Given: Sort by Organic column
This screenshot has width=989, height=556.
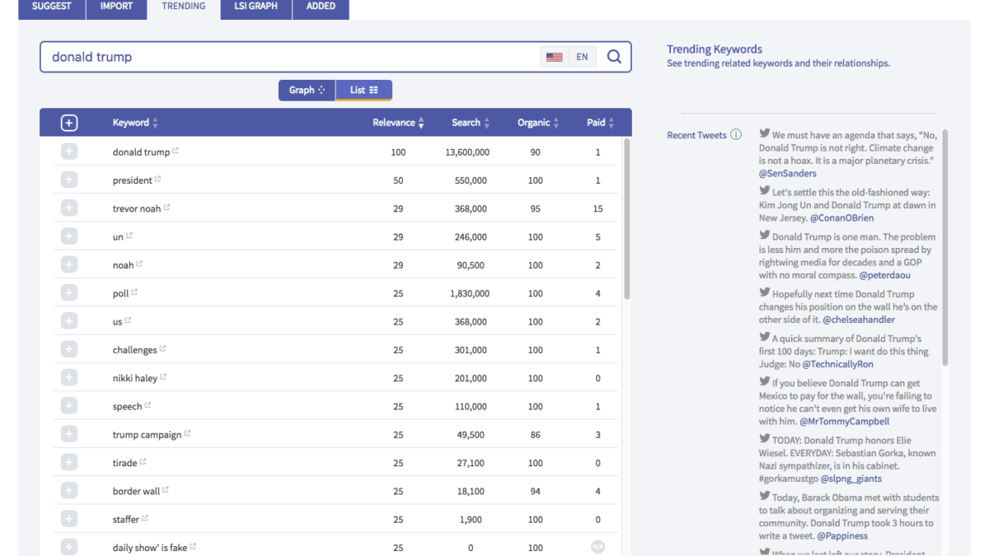Looking at the screenshot, I should 538,123.
